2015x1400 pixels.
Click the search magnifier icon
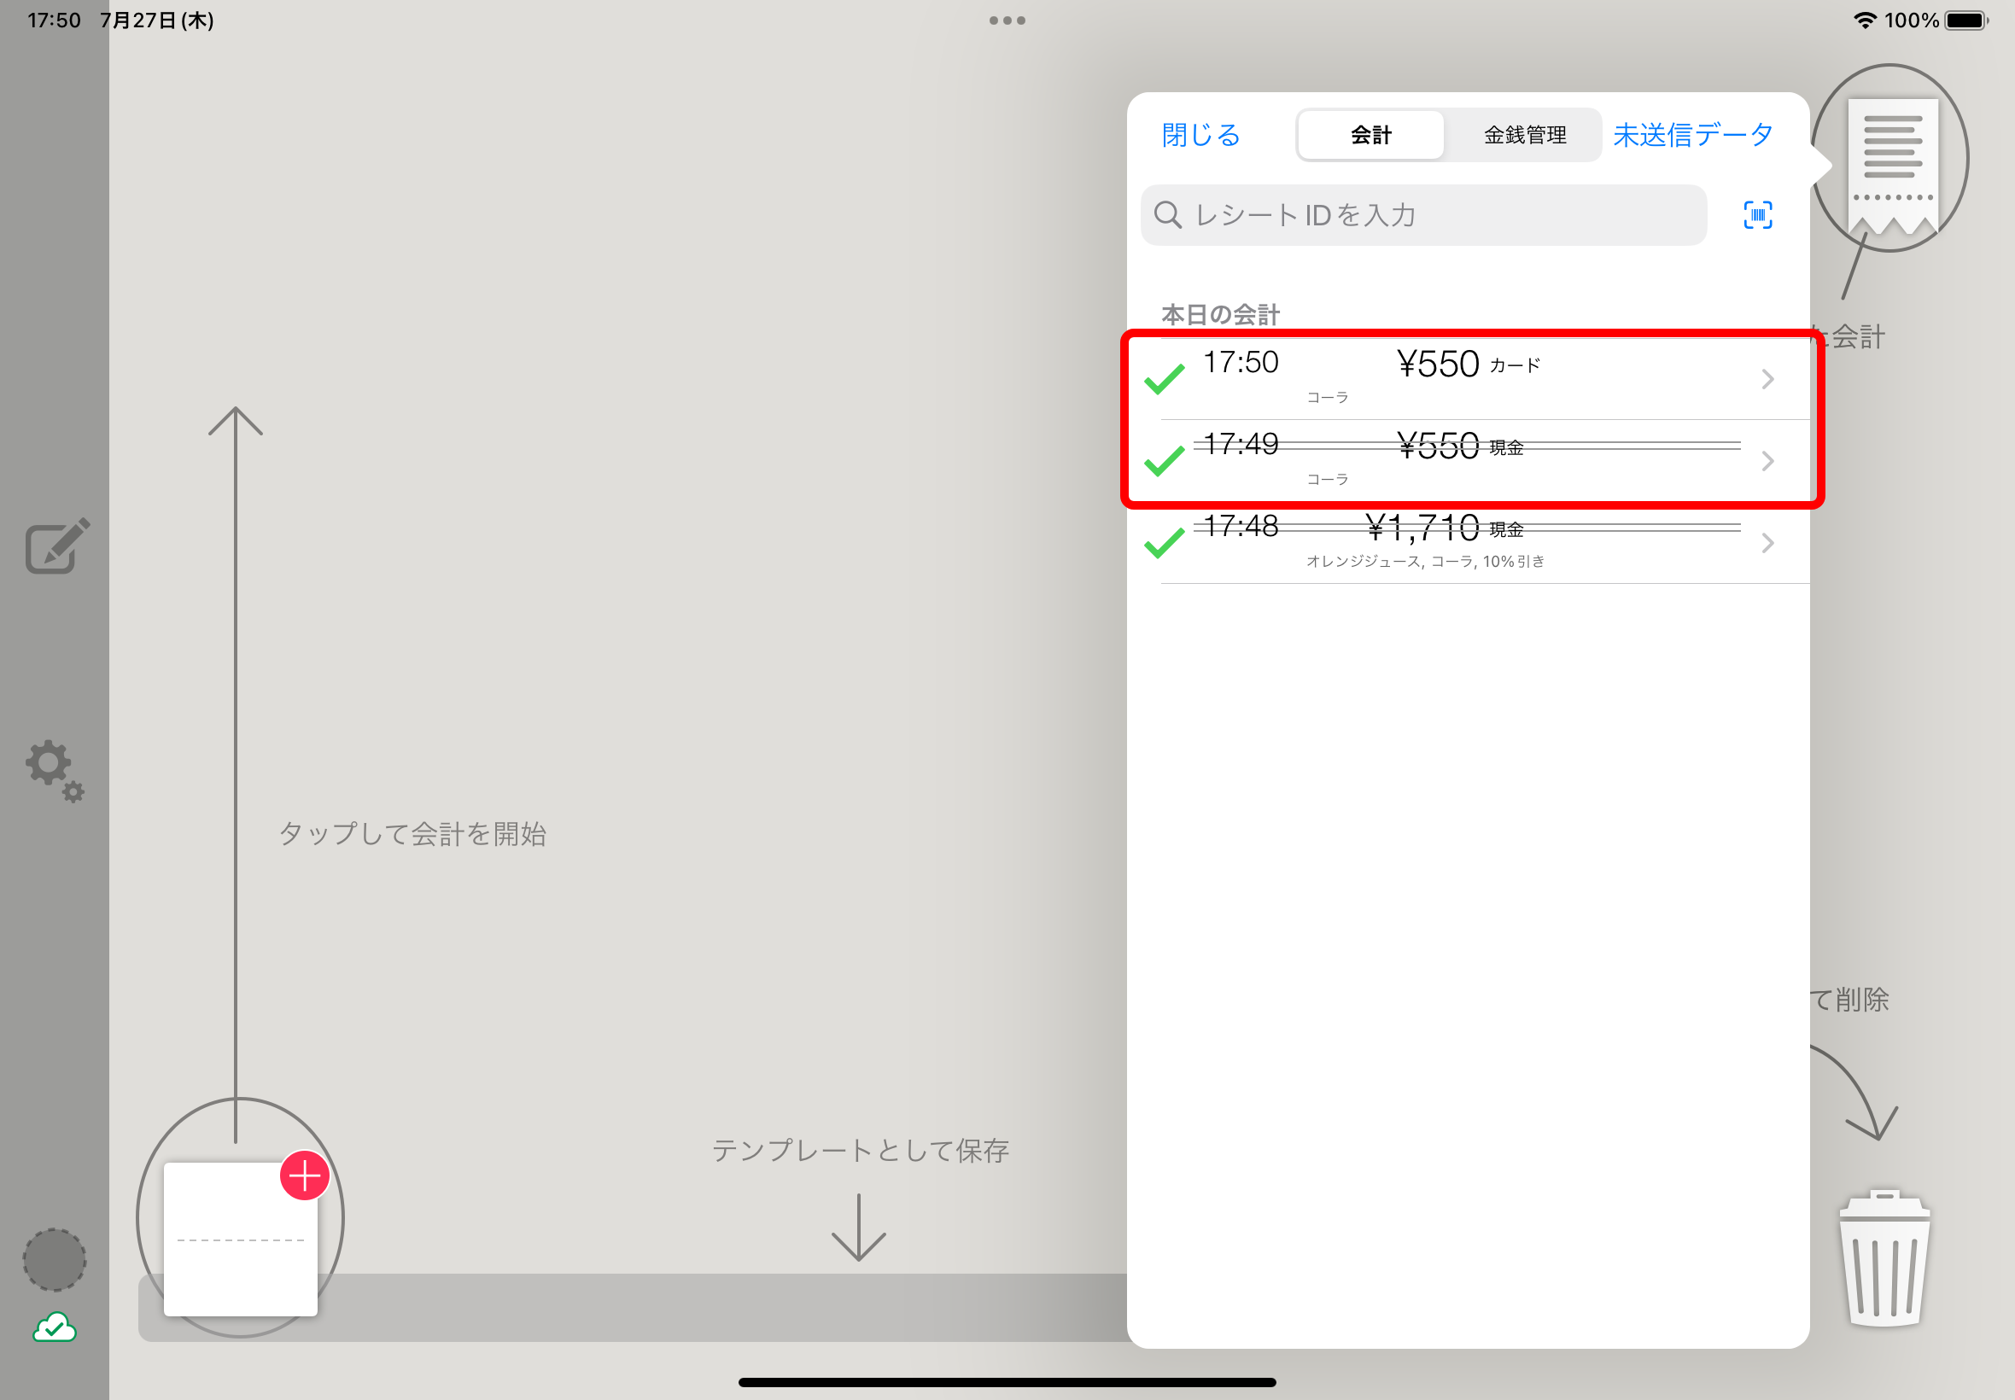pyautogui.click(x=1168, y=215)
